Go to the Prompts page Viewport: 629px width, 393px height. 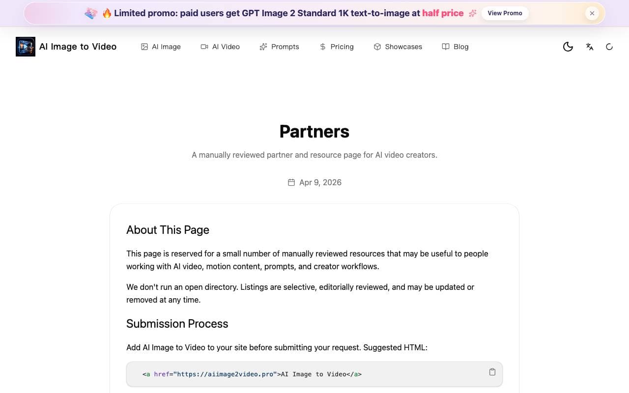click(x=279, y=47)
